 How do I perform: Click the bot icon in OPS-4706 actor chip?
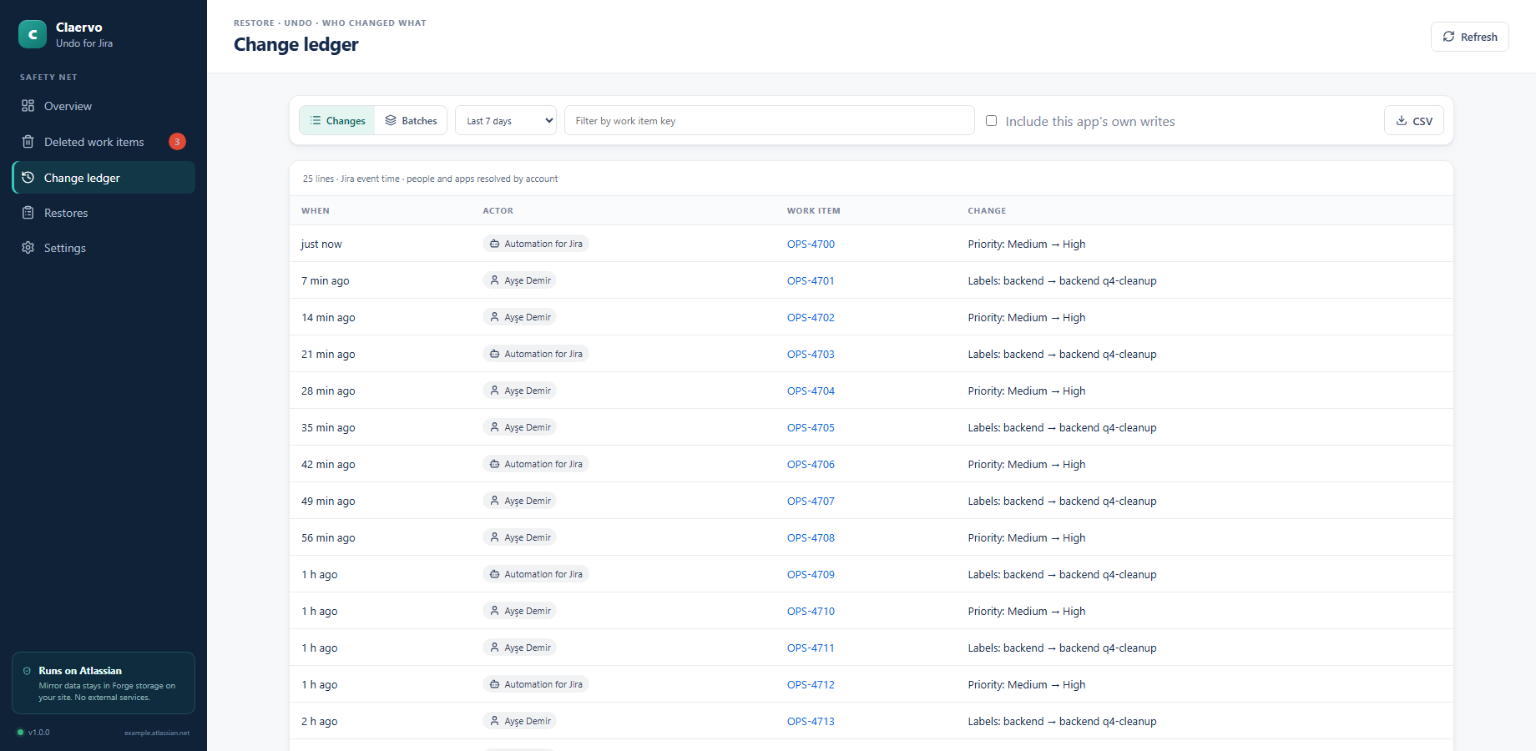(495, 464)
